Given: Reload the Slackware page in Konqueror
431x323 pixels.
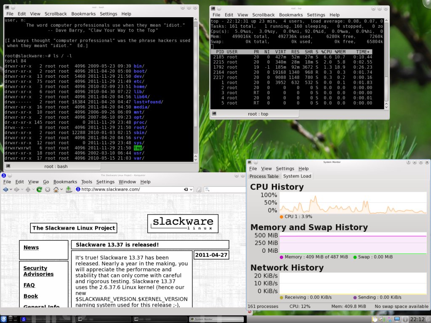Looking at the screenshot, I should pos(39,190).
